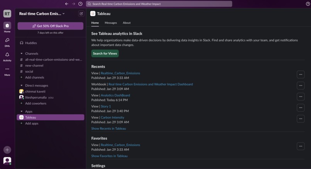Click the Tableau app logo in the header
Image resolution: width=311 pixels, height=169 pixels.
point(93,13)
